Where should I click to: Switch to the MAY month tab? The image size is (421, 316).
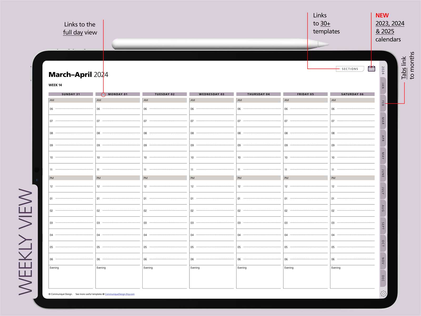point(383,156)
